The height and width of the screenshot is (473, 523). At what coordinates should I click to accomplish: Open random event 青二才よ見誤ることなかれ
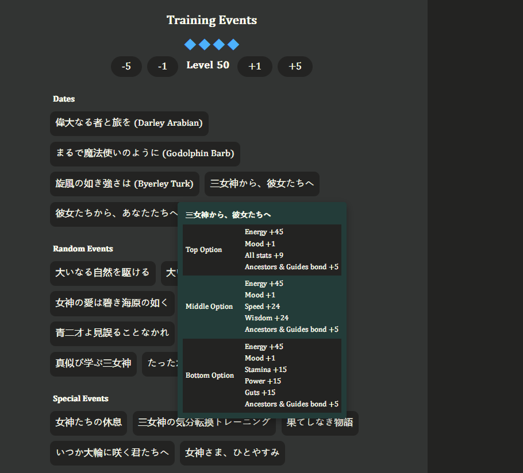[112, 334]
